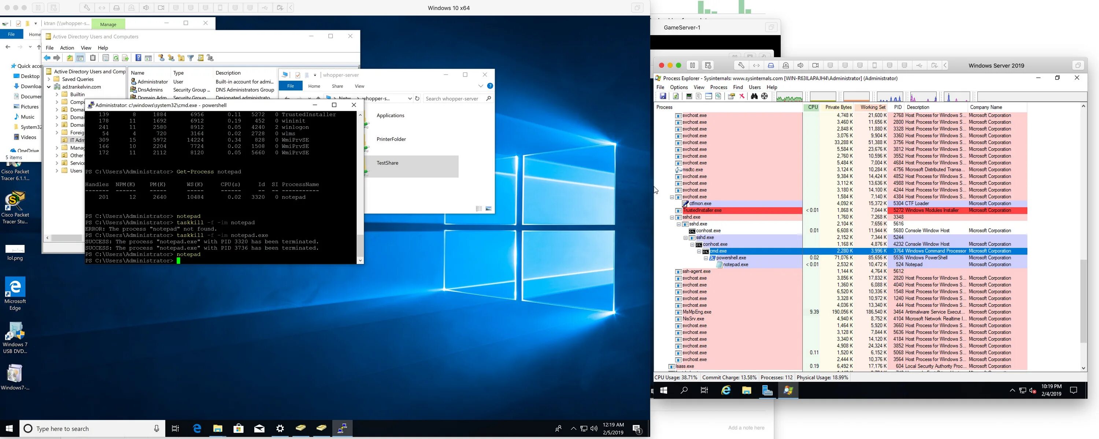The image size is (1099, 439).
Task: Open System Information icon in Process Explorer
Action: pos(689,96)
